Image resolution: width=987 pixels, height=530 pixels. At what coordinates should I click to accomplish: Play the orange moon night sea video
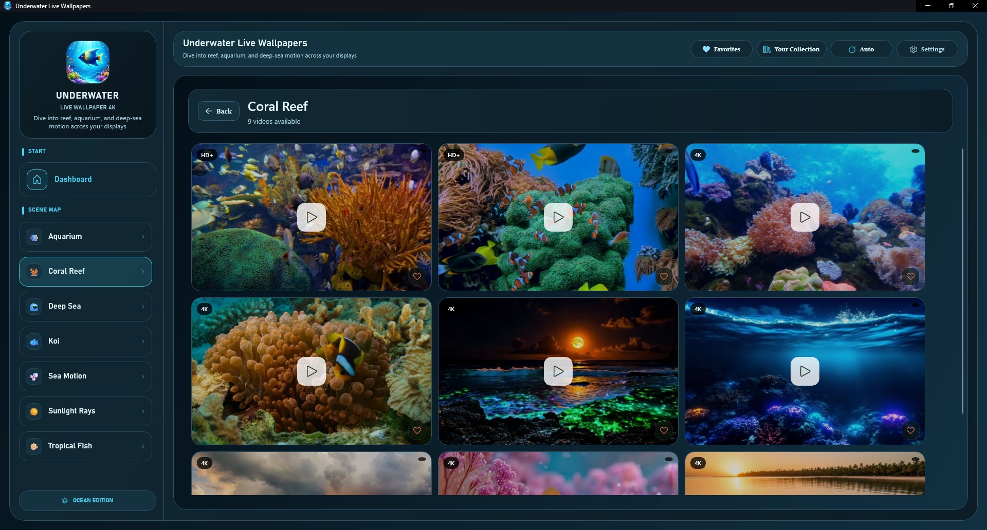pyautogui.click(x=558, y=371)
